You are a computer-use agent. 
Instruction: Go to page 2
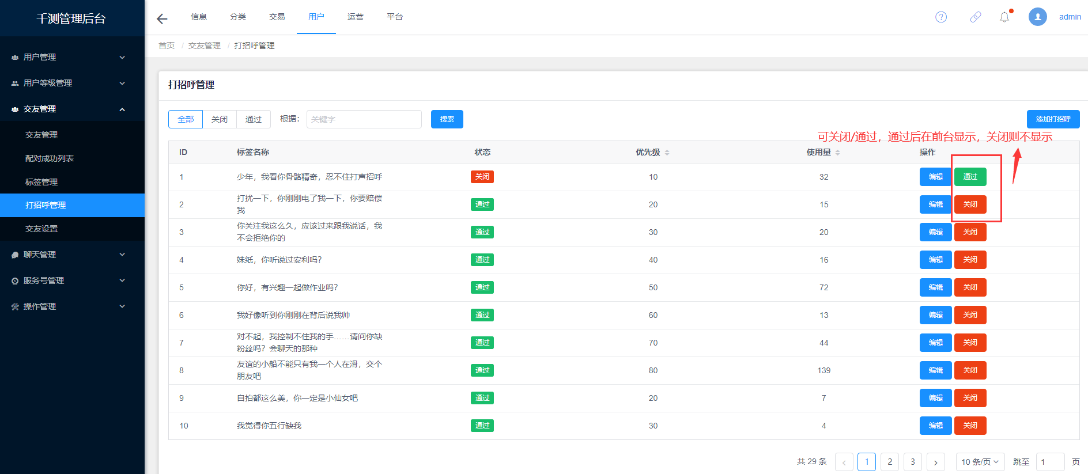coord(890,462)
